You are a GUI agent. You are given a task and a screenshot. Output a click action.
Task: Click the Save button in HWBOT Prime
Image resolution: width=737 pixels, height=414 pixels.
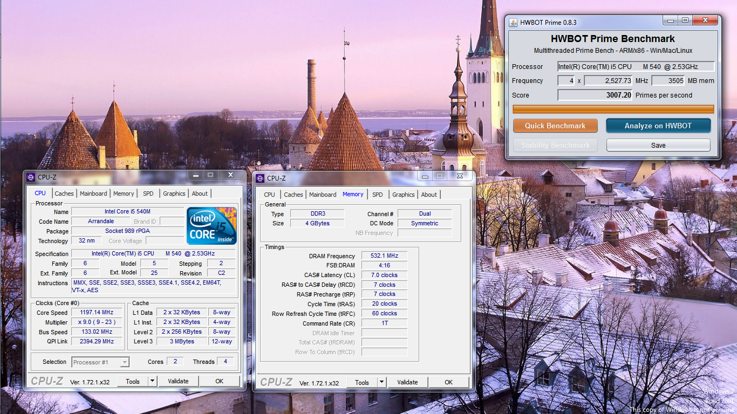tap(658, 145)
